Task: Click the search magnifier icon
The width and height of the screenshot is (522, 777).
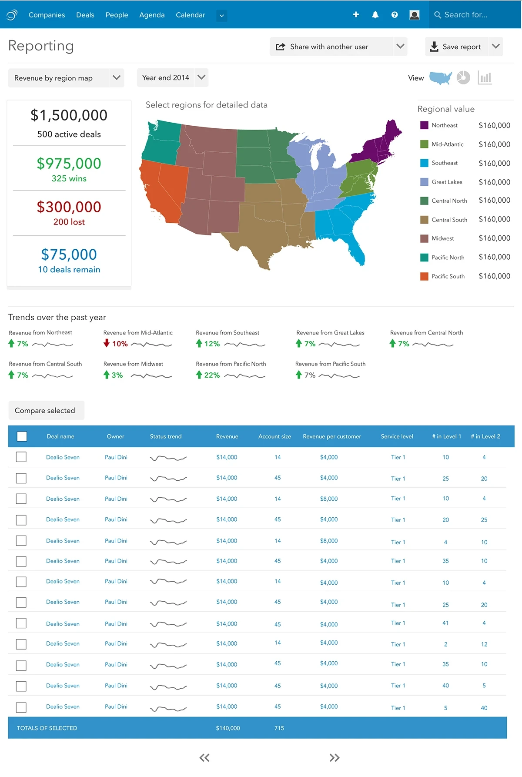Action: [x=438, y=15]
